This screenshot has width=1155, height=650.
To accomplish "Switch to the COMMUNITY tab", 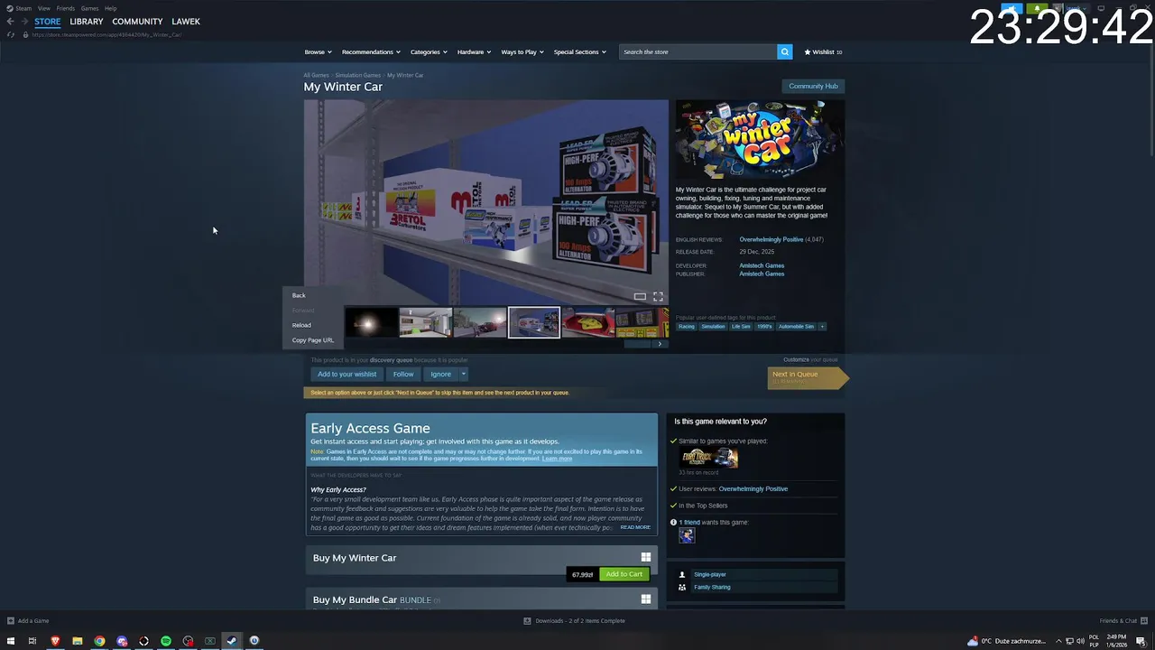I will 137,21.
